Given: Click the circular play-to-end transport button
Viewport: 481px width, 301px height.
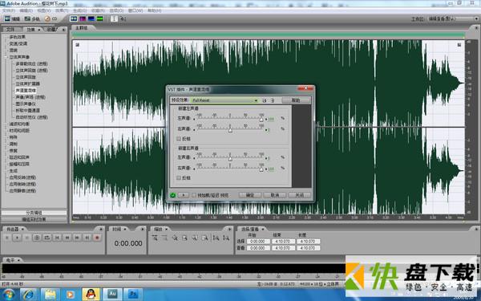Looking at the screenshot, I should click(x=37, y=238).
